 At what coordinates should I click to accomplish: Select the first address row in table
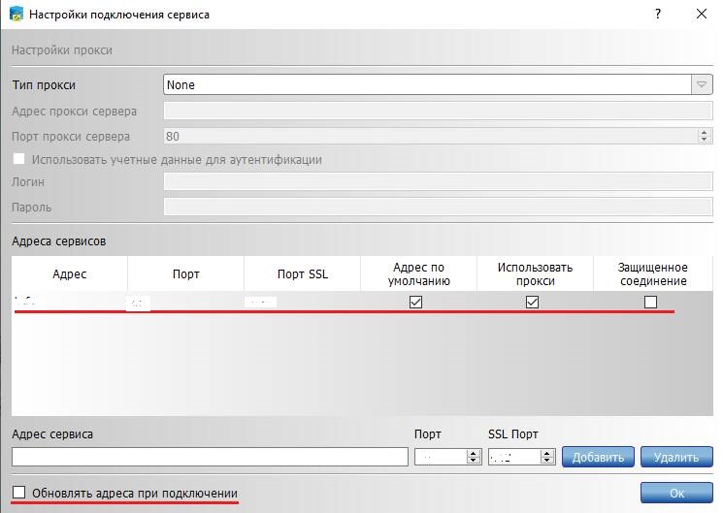pos(70,302)
